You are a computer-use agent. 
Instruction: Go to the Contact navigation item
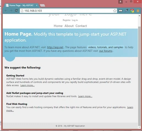(81, 26)
